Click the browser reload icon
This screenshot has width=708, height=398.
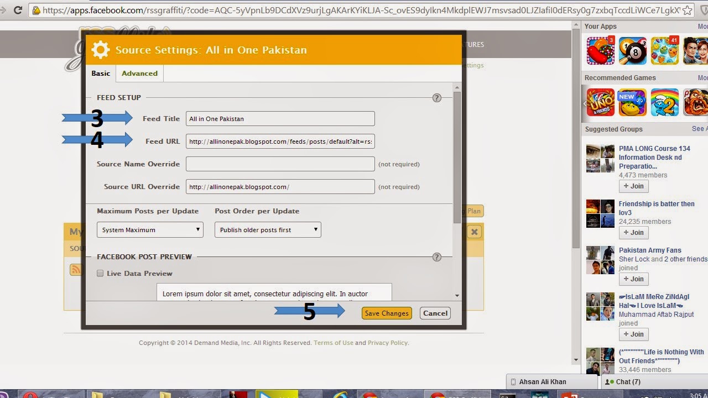pyautogui.click(x=18, y=10)
